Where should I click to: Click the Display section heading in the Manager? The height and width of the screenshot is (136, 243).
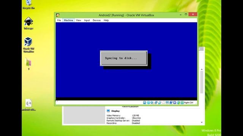(x=115, y=111)
